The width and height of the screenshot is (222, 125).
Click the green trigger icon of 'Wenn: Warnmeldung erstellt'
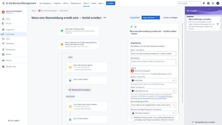(62, 31)
